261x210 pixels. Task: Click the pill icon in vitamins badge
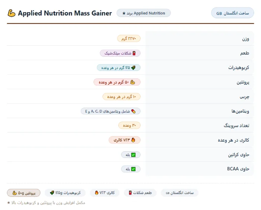[x=133, y=111]
